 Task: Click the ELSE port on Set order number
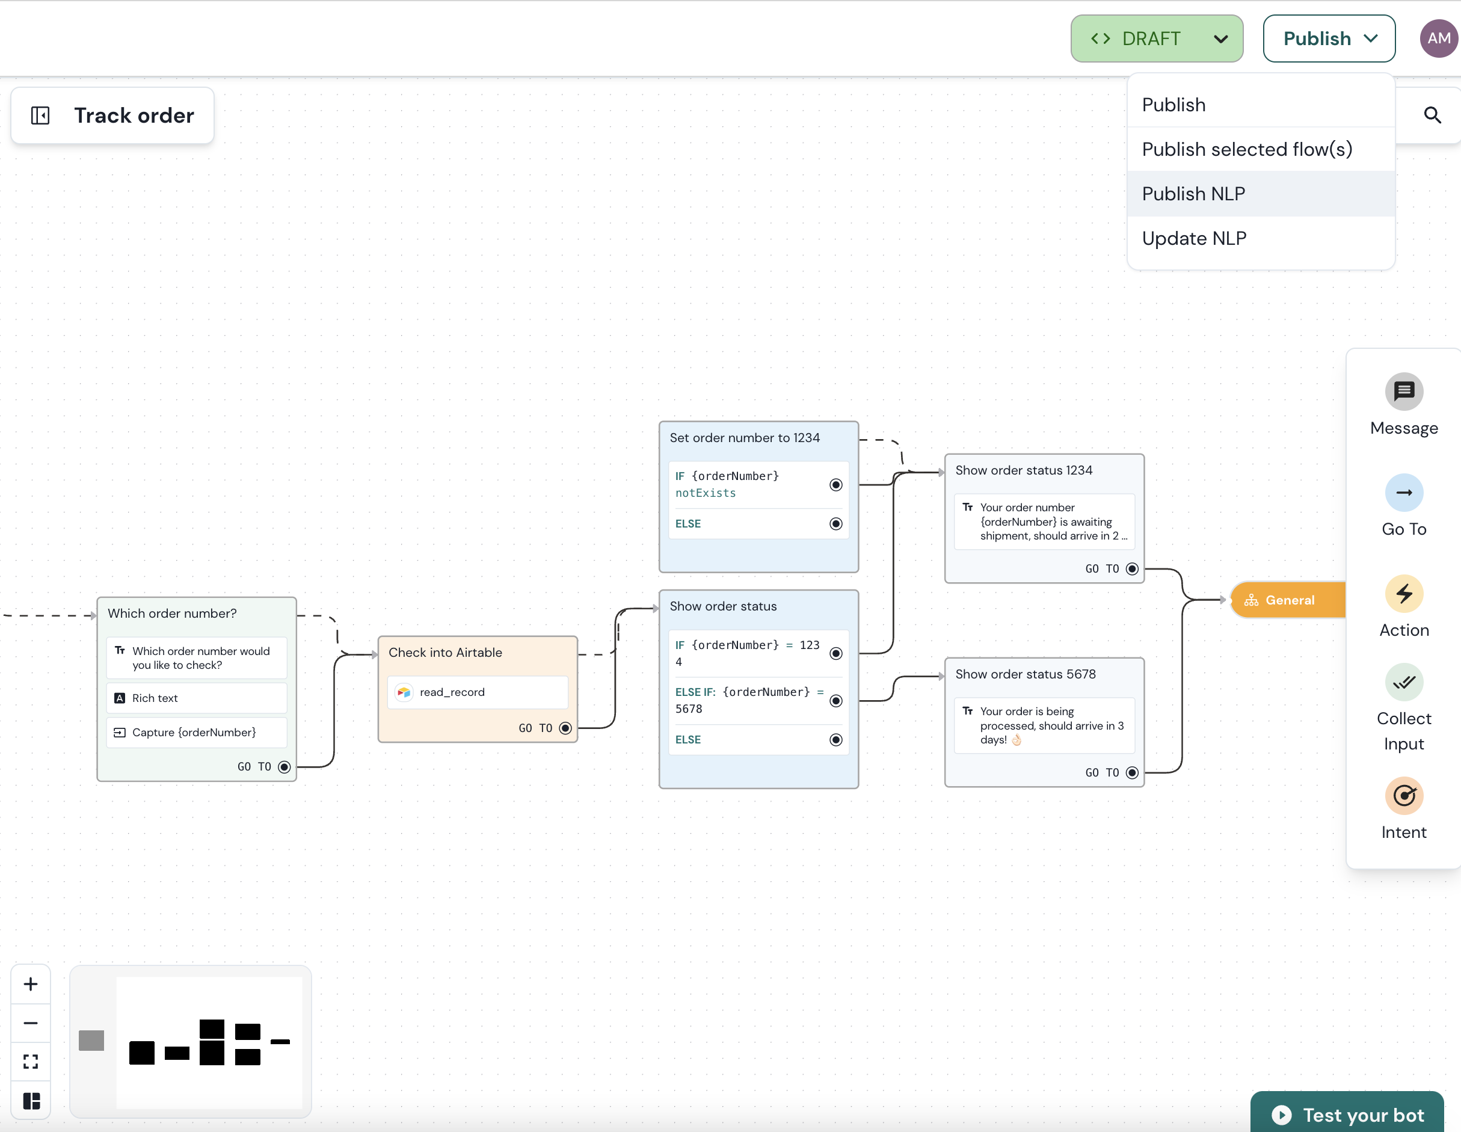pos(835,524)
